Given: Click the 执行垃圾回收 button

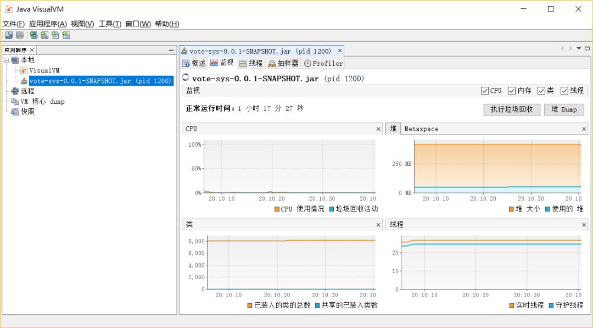Looking at the screenshot, I should click(512, 109).
